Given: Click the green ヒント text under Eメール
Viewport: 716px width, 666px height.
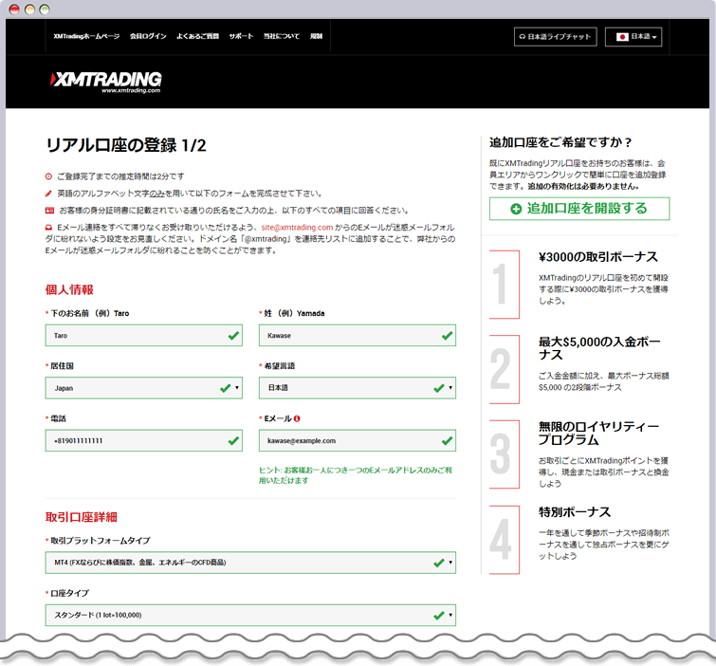Looking at the screenshot, I should 356,475.
